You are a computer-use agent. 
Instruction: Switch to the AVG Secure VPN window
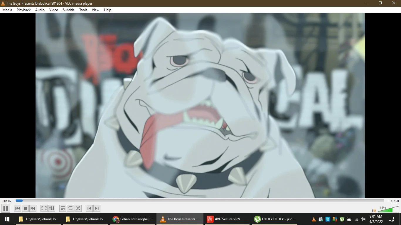pos(227,219)
